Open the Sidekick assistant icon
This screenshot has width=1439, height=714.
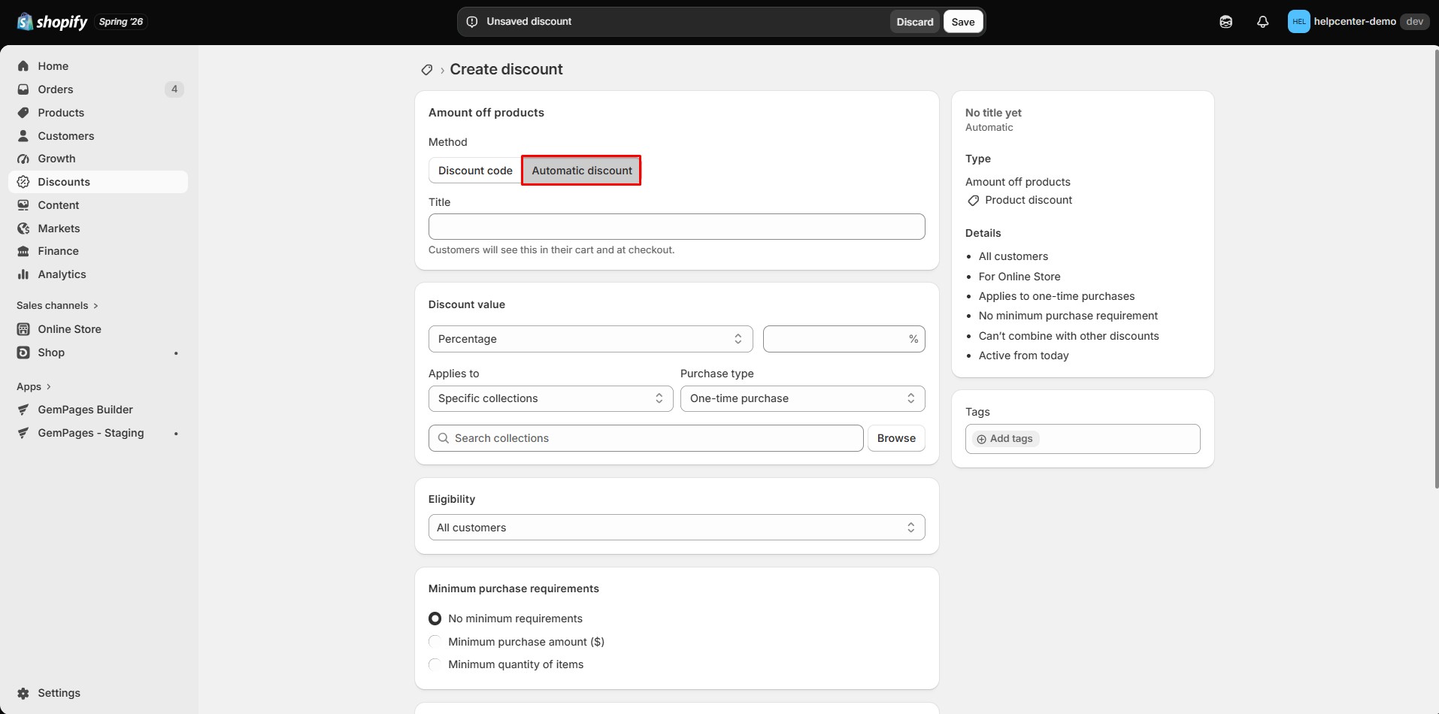tap(1225, 22)
